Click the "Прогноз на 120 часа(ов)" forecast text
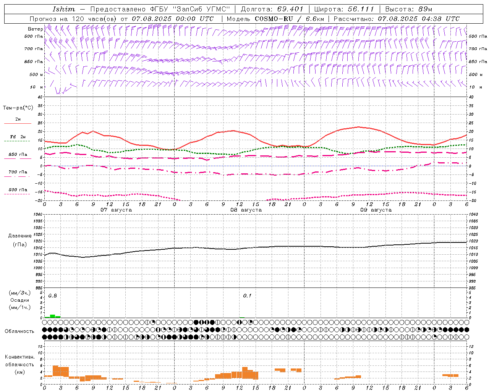The image size is (489, 391). (74, 19)
